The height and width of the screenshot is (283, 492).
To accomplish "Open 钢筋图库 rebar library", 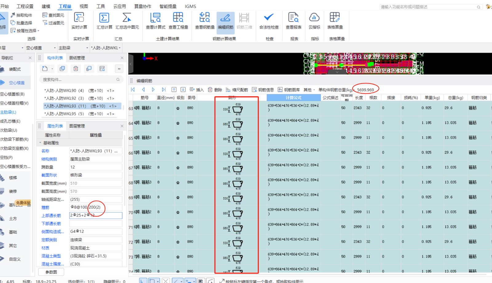I will coord(289,90).
